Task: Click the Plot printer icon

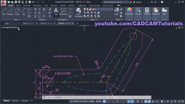Action: pos(30,2)
